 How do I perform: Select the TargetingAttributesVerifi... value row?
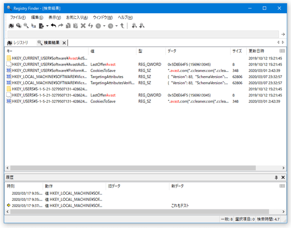[x=145, y=83]
